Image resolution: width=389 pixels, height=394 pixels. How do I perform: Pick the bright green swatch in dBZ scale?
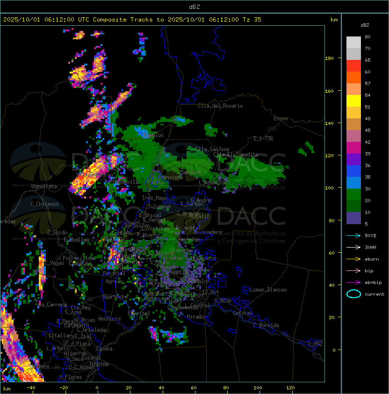[353, 195]
